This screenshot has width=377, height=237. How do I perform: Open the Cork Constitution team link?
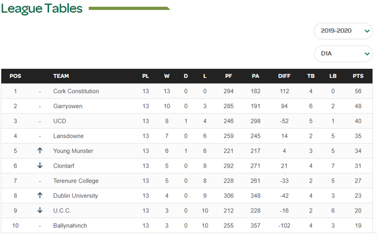pos(76,91)
